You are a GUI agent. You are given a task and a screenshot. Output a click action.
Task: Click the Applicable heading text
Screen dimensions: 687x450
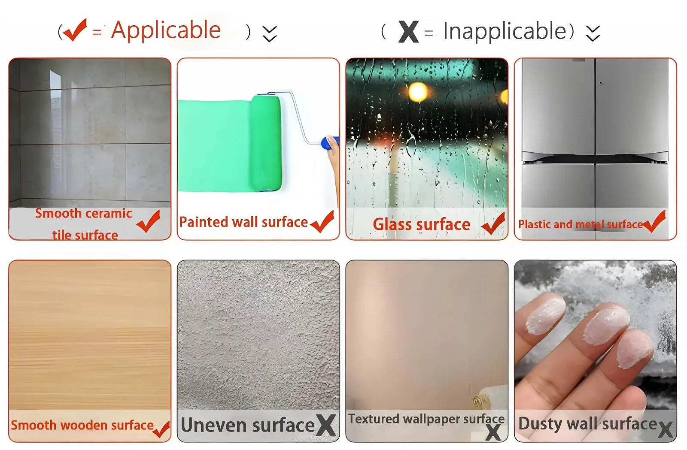(x=166, y=31)
